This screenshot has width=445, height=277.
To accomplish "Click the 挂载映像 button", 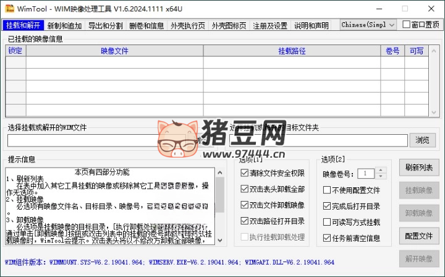I will tap(419, 190).
